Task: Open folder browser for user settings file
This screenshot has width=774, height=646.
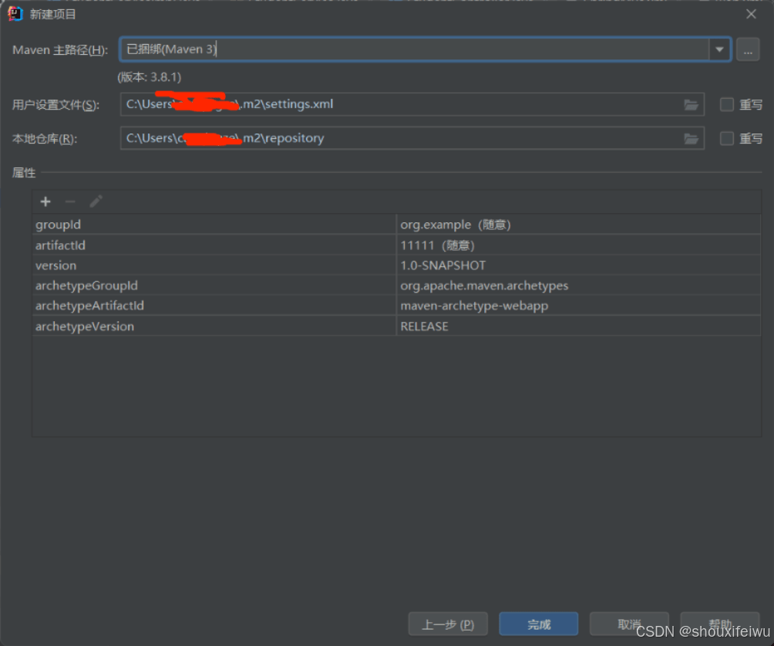Action: [x=691, y=105]
